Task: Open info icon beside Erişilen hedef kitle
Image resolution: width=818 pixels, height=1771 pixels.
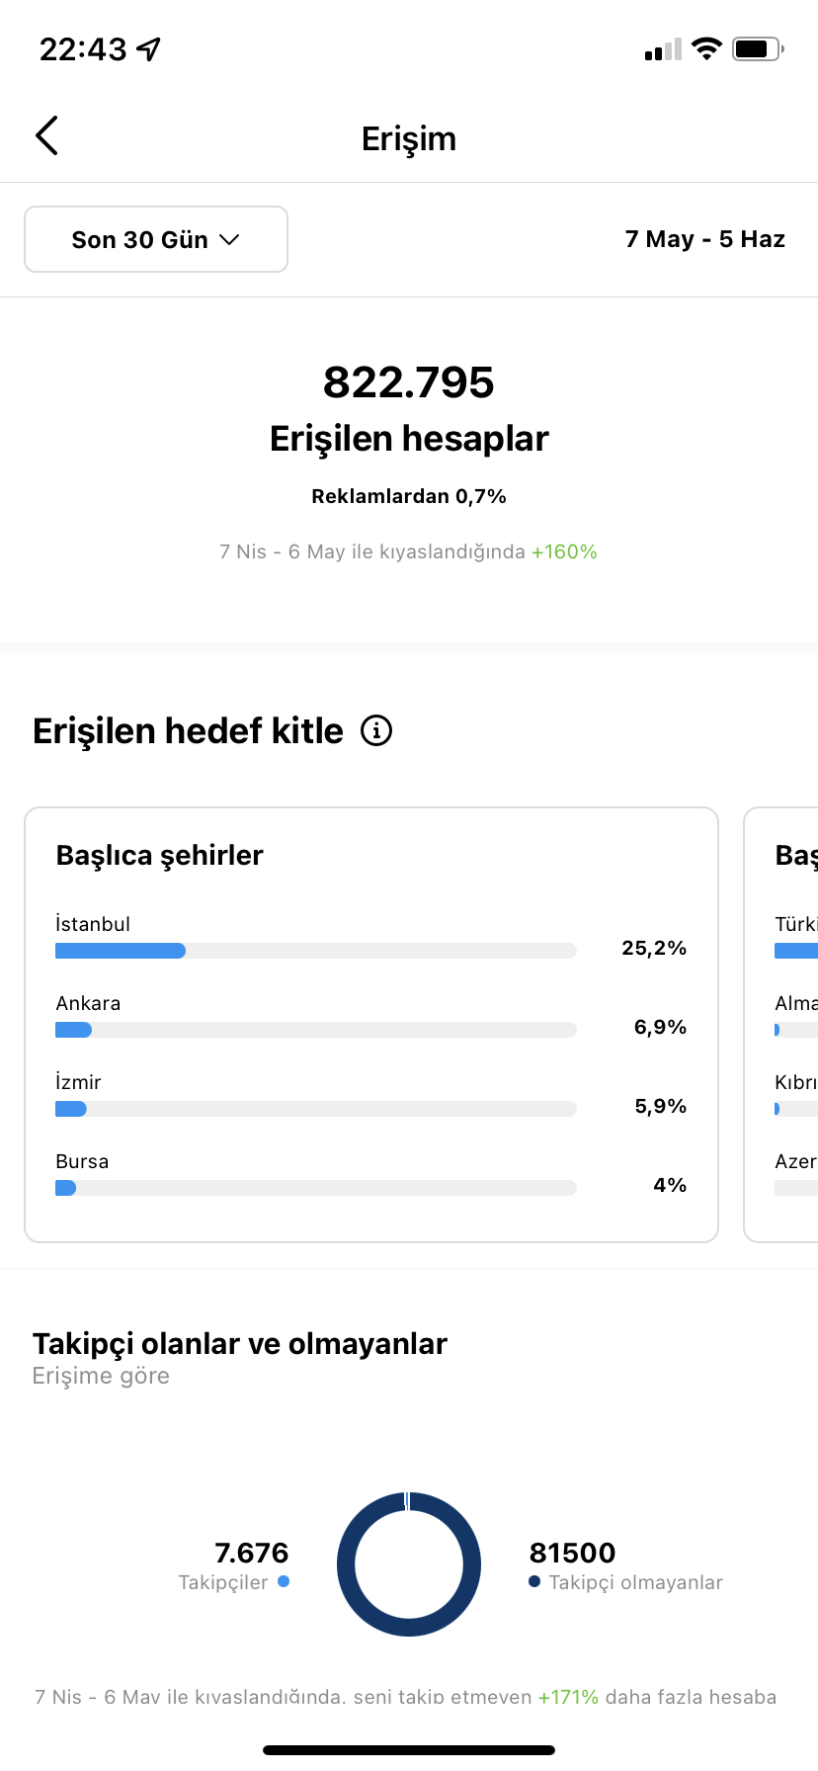Action: click(x=376, y=731)
